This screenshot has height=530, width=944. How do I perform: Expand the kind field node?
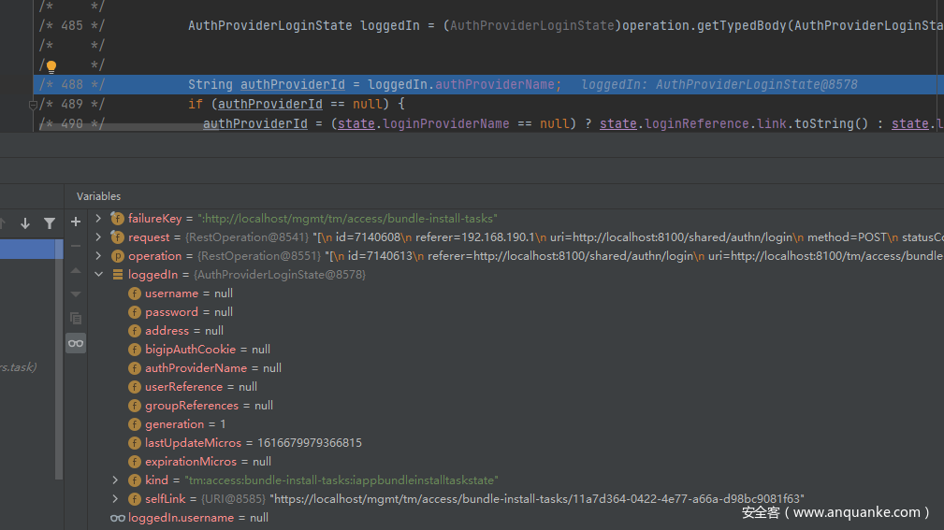114,480
